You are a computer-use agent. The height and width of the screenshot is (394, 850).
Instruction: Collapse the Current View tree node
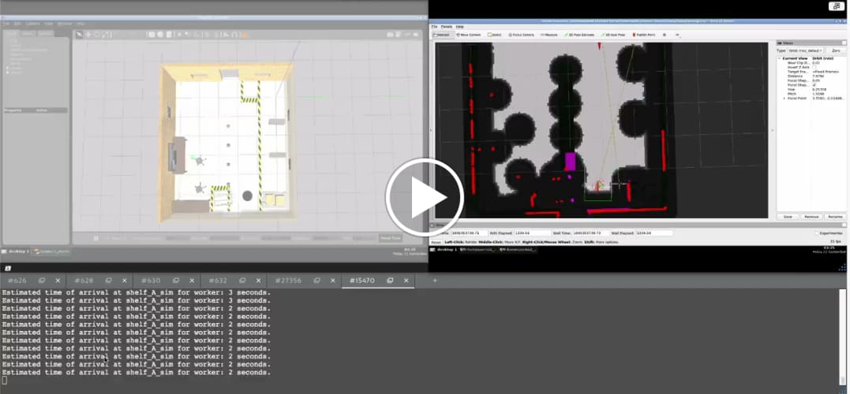pos(780,58)
